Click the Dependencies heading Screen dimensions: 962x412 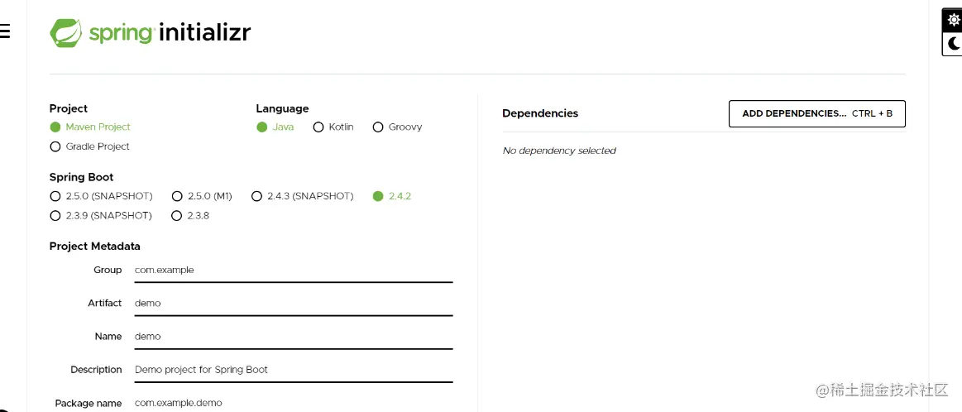coord(540,113)
